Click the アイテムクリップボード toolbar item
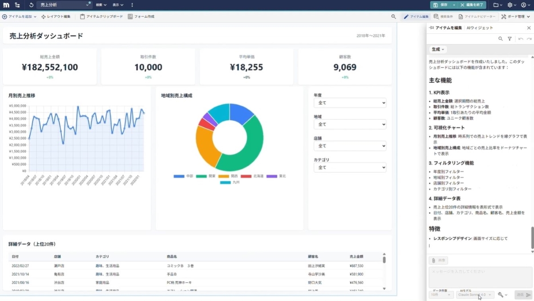This screenshot has width=534, height=301. point(101,16)
